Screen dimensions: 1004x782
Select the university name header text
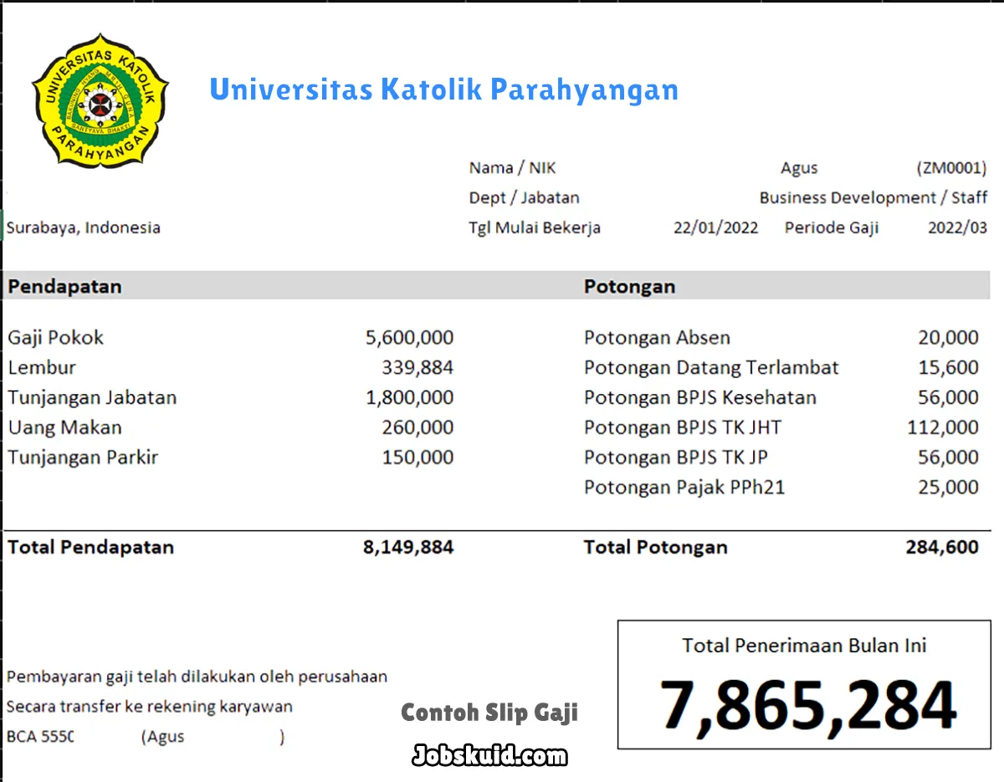[x=445, y=90]
